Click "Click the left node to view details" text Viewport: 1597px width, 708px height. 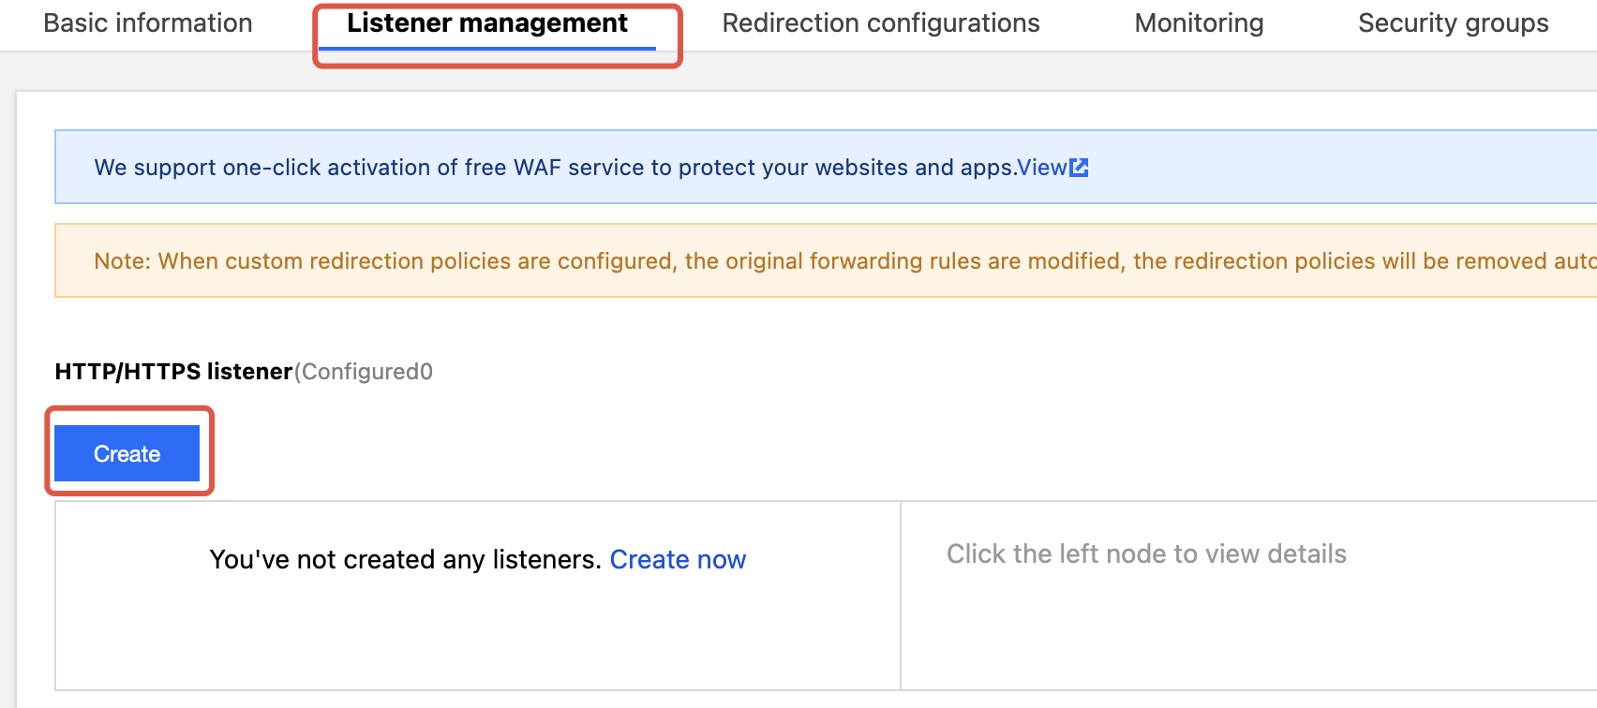click(x=1146, y=554)
